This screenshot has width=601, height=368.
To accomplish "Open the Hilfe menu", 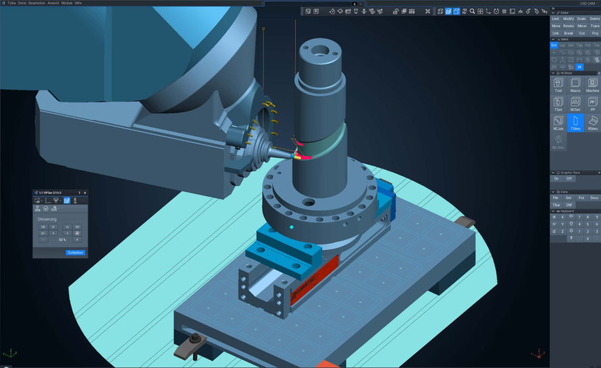I will 78,3.
